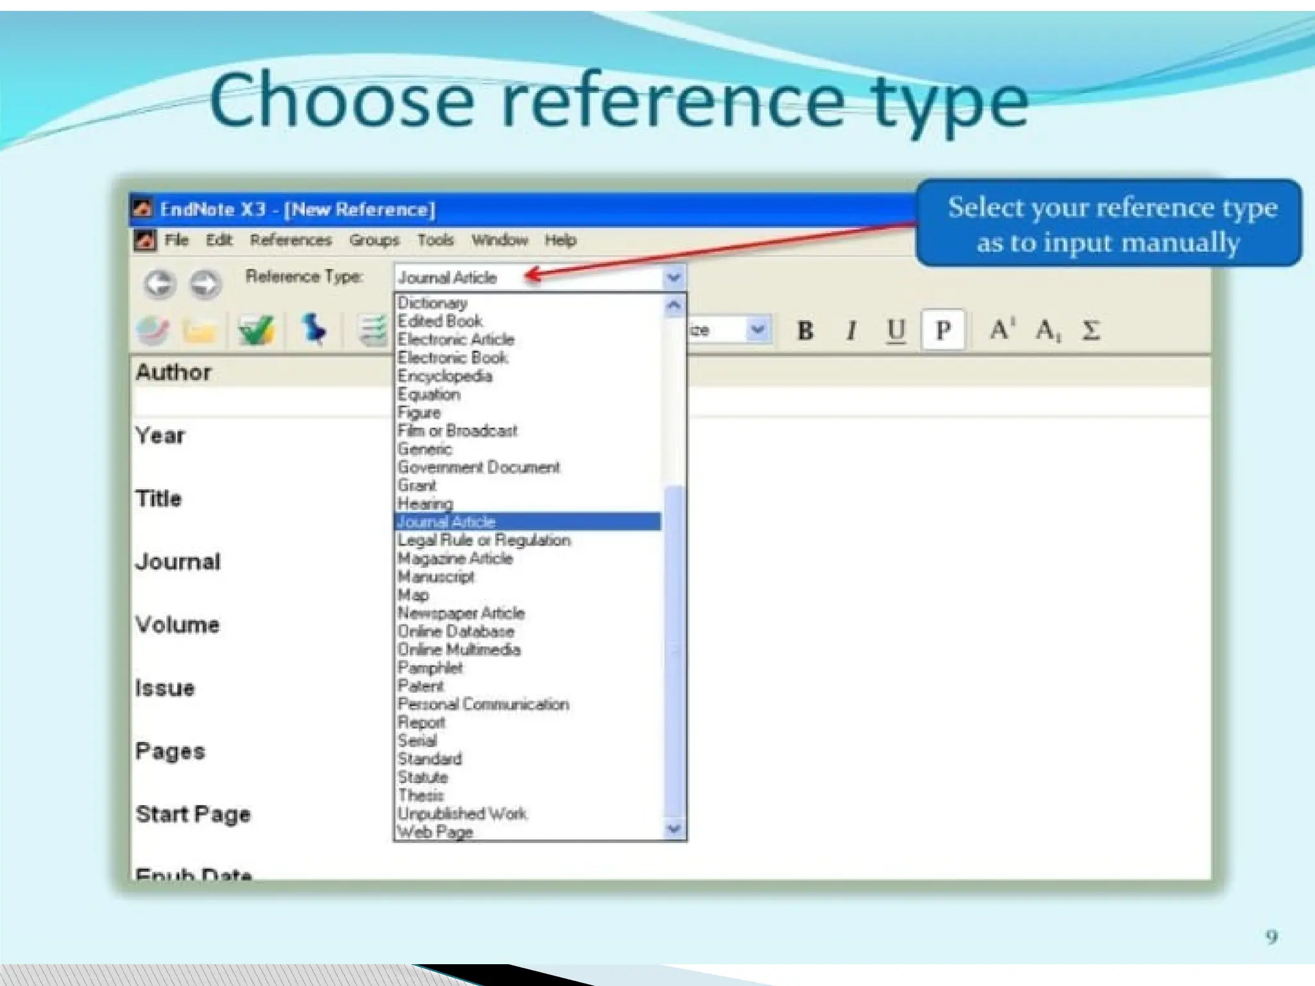
Task: Apply bold formatting with B
Action: (805, 331)
